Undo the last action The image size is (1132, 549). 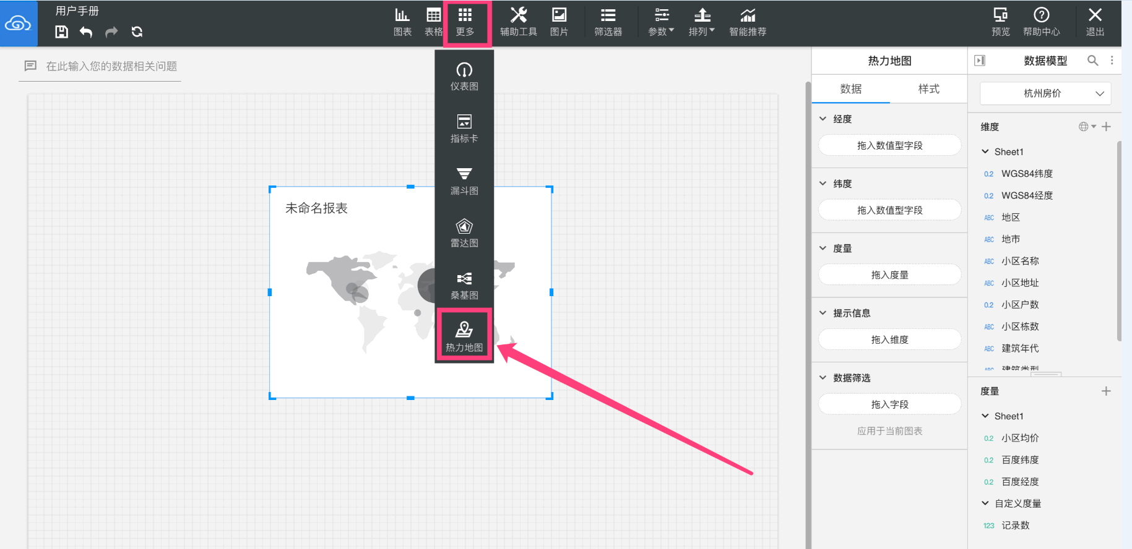point(86,32)
